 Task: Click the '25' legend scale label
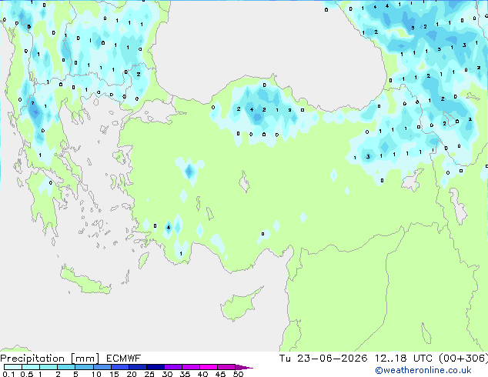[x=149, y=374]
